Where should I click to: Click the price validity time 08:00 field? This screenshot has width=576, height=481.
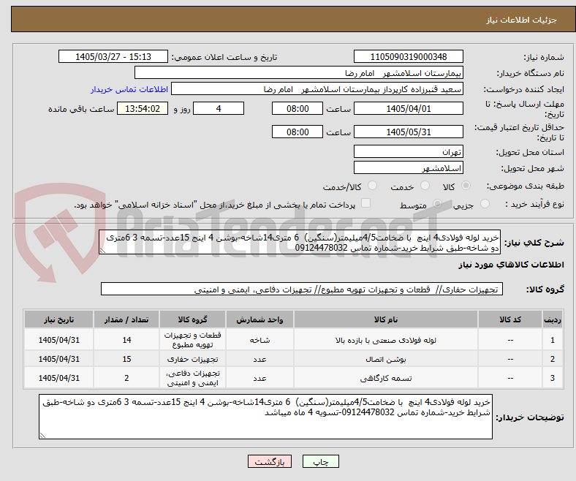click(x=298, y=132)
